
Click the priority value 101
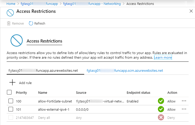pyautogui.click(x=18, y=109)
